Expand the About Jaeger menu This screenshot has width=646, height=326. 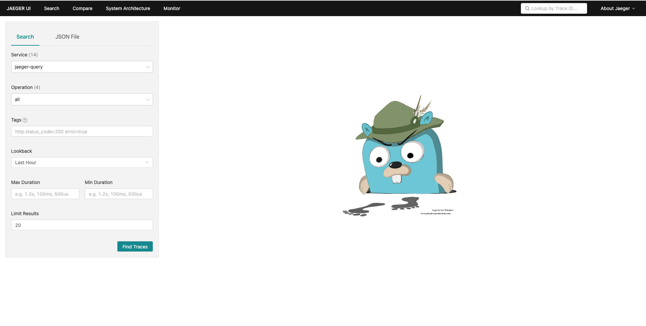click(x=617, y=8)
